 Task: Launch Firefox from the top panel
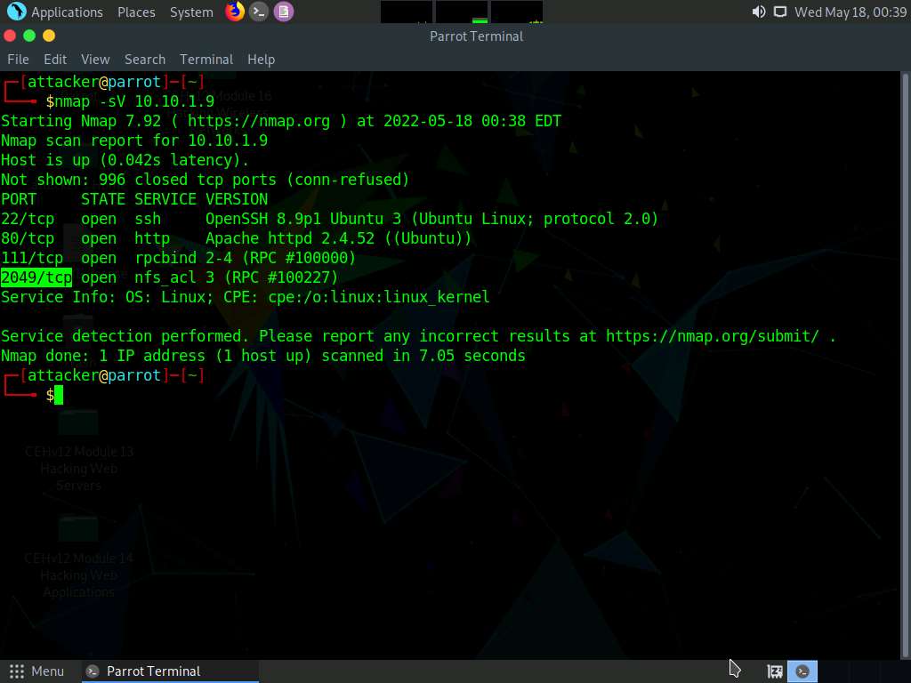(x=235, y=12)
